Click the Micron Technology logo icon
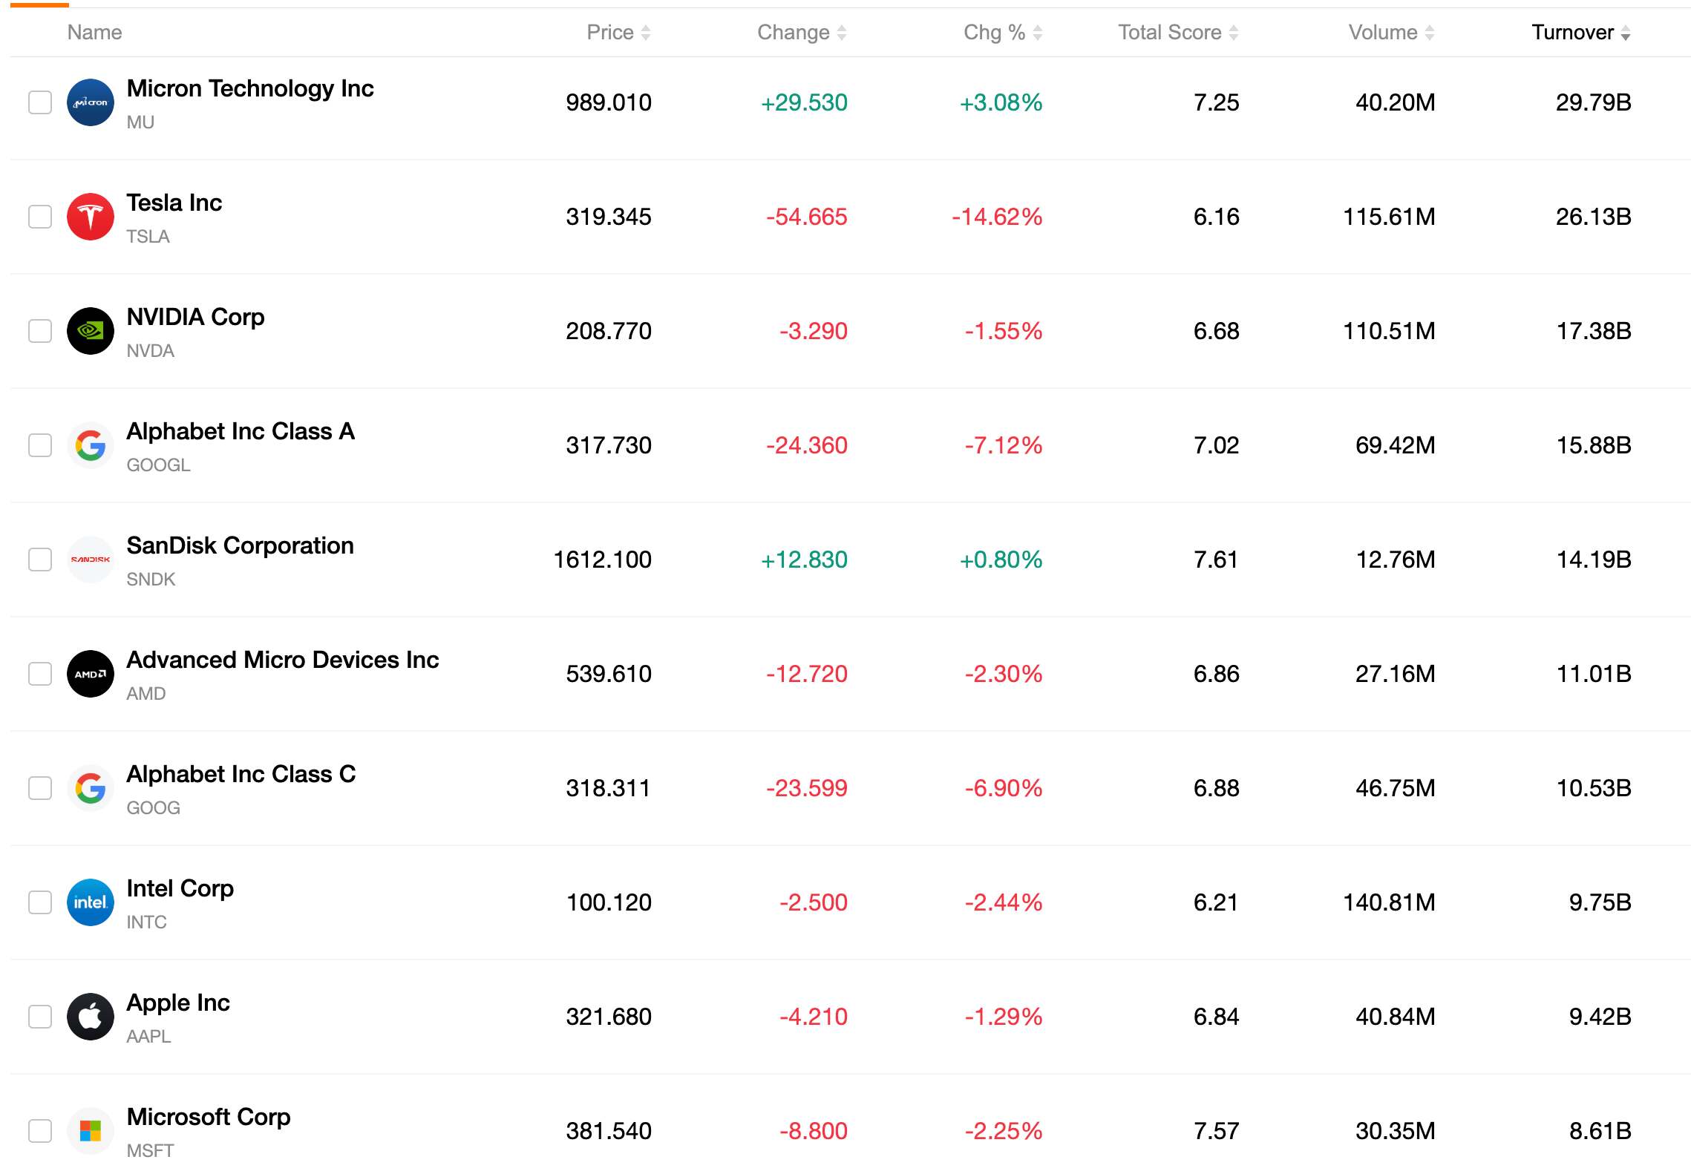 coord(91,102)
